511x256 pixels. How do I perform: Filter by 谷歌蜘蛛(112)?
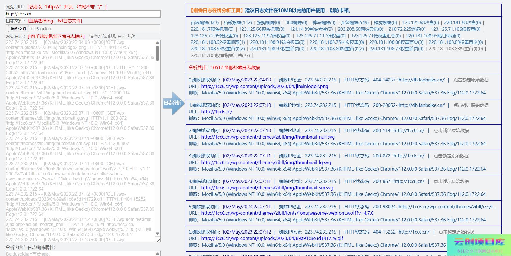coord(238,22)
